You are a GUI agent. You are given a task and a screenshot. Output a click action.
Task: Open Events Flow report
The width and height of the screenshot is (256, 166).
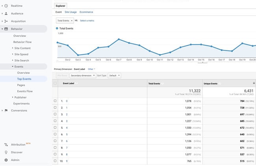[x=25, y=91]
